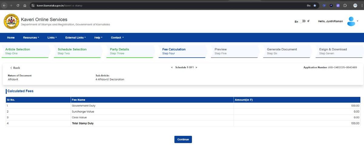Click the Back link above Nature of Document
Screen dimensions: 364x147
(x=15, y=68)
